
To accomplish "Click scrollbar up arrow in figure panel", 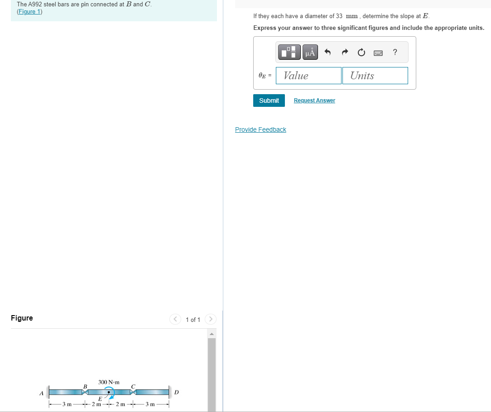I will (212, 334).
